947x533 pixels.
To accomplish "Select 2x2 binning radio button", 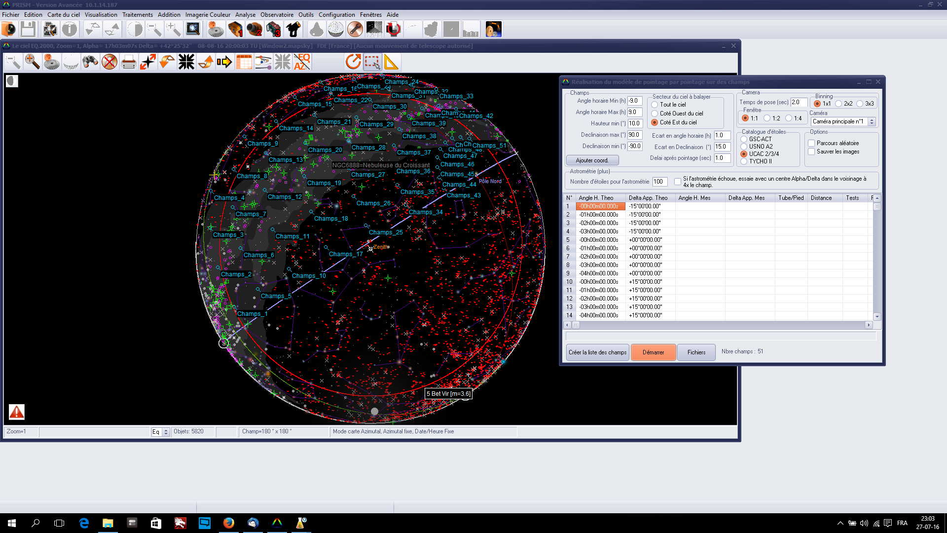I will (838, 104).
